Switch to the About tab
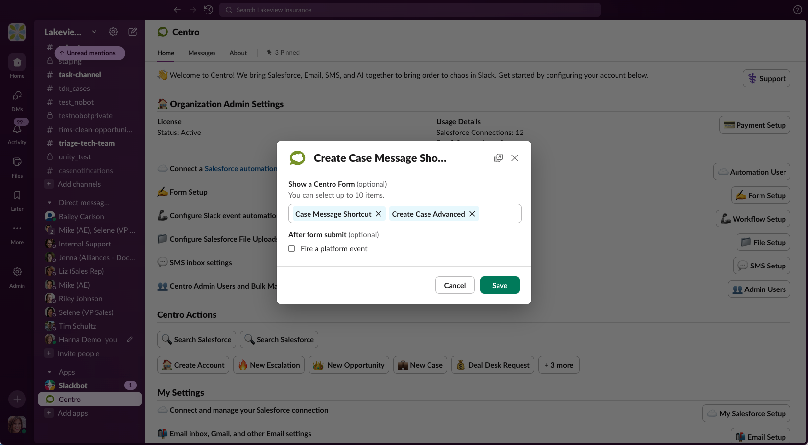Viewport: 808px width, 445px height. [238, 53]
